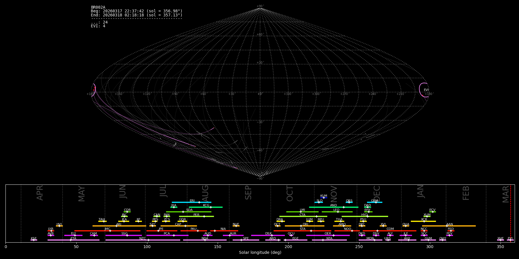Click the cyan ERI activity bar
The height and width of the screenshot is (259, 519).
[x=191, y=202]
